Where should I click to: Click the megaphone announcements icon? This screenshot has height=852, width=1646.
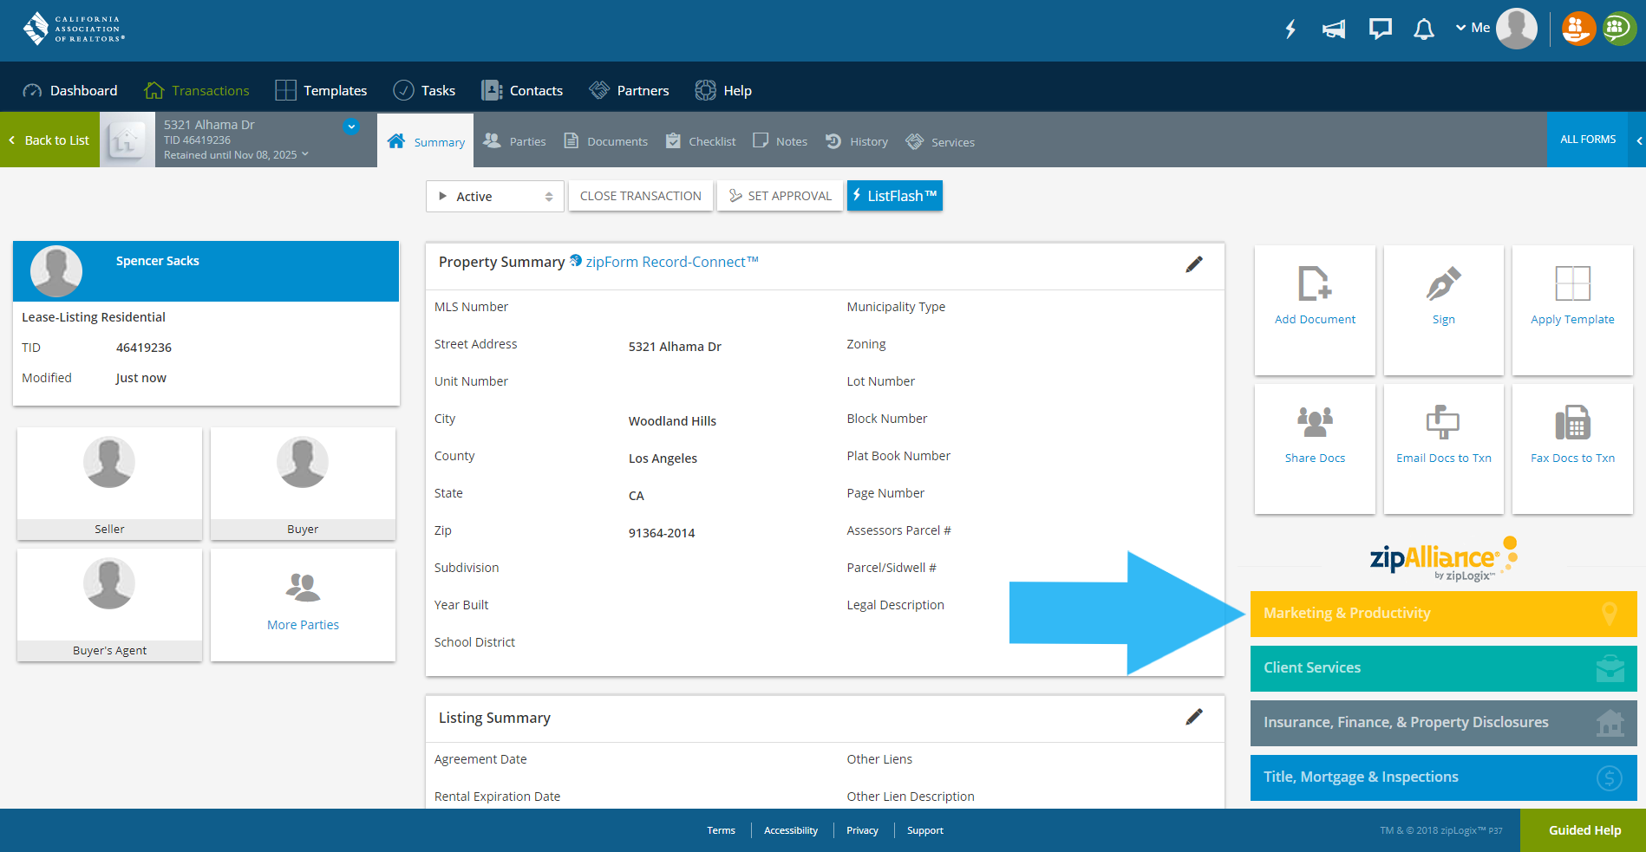[1333, 29]
